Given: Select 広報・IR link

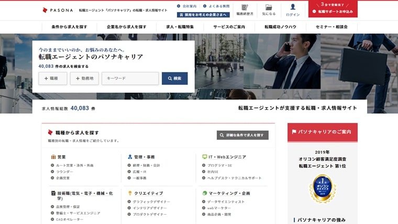Looking at the screenshot, I should click(x=140, y=172).
